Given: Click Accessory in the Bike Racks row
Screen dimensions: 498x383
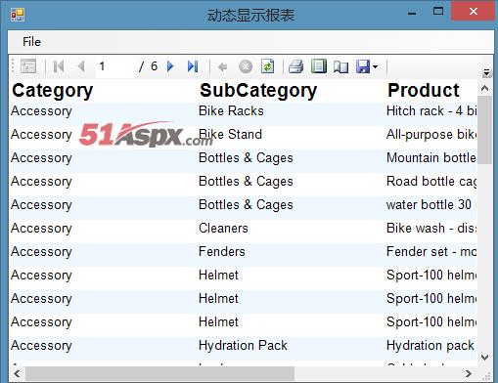Looking at the screenshot, I should [41, 111].
